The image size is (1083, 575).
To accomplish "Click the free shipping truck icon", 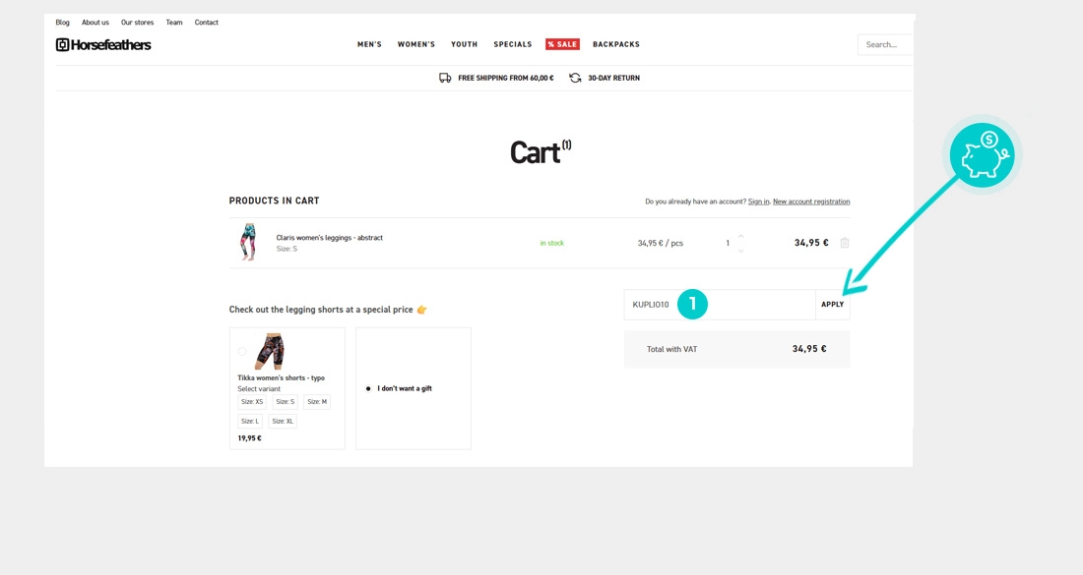I will [x=445, y=78].
